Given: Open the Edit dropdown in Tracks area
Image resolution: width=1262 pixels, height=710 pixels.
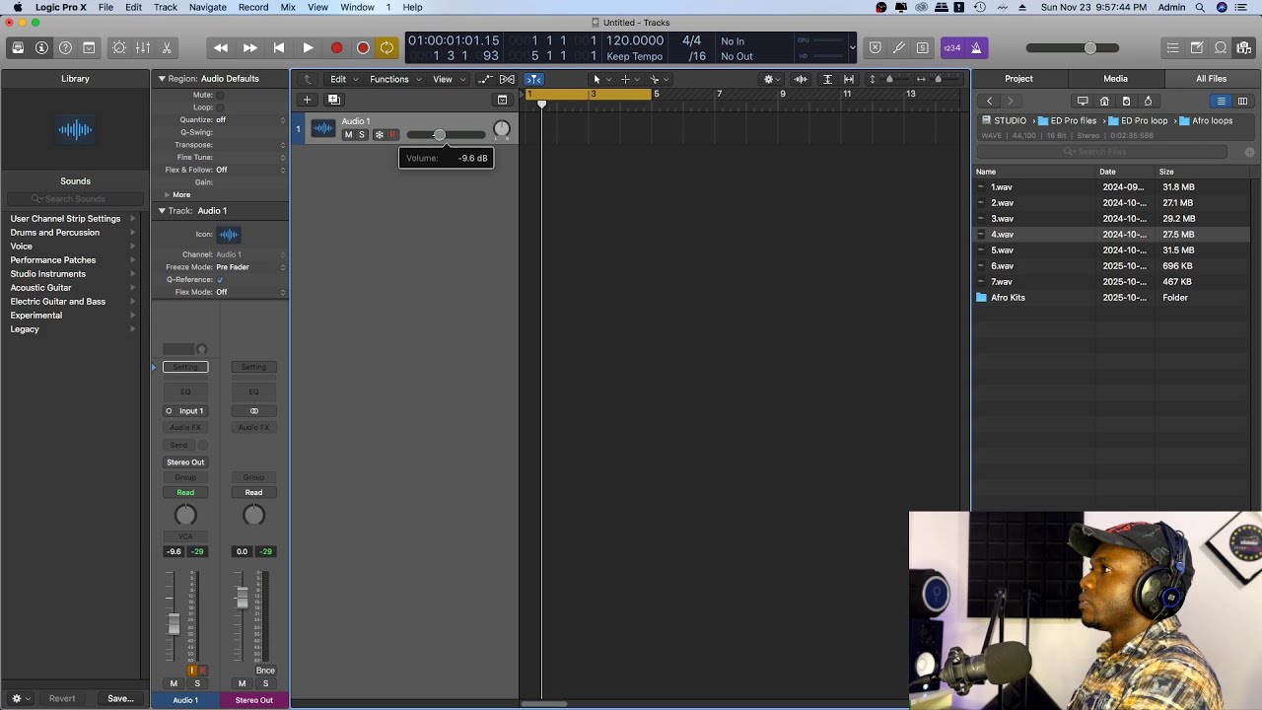Looking at the screenshot, I should 342,79.
